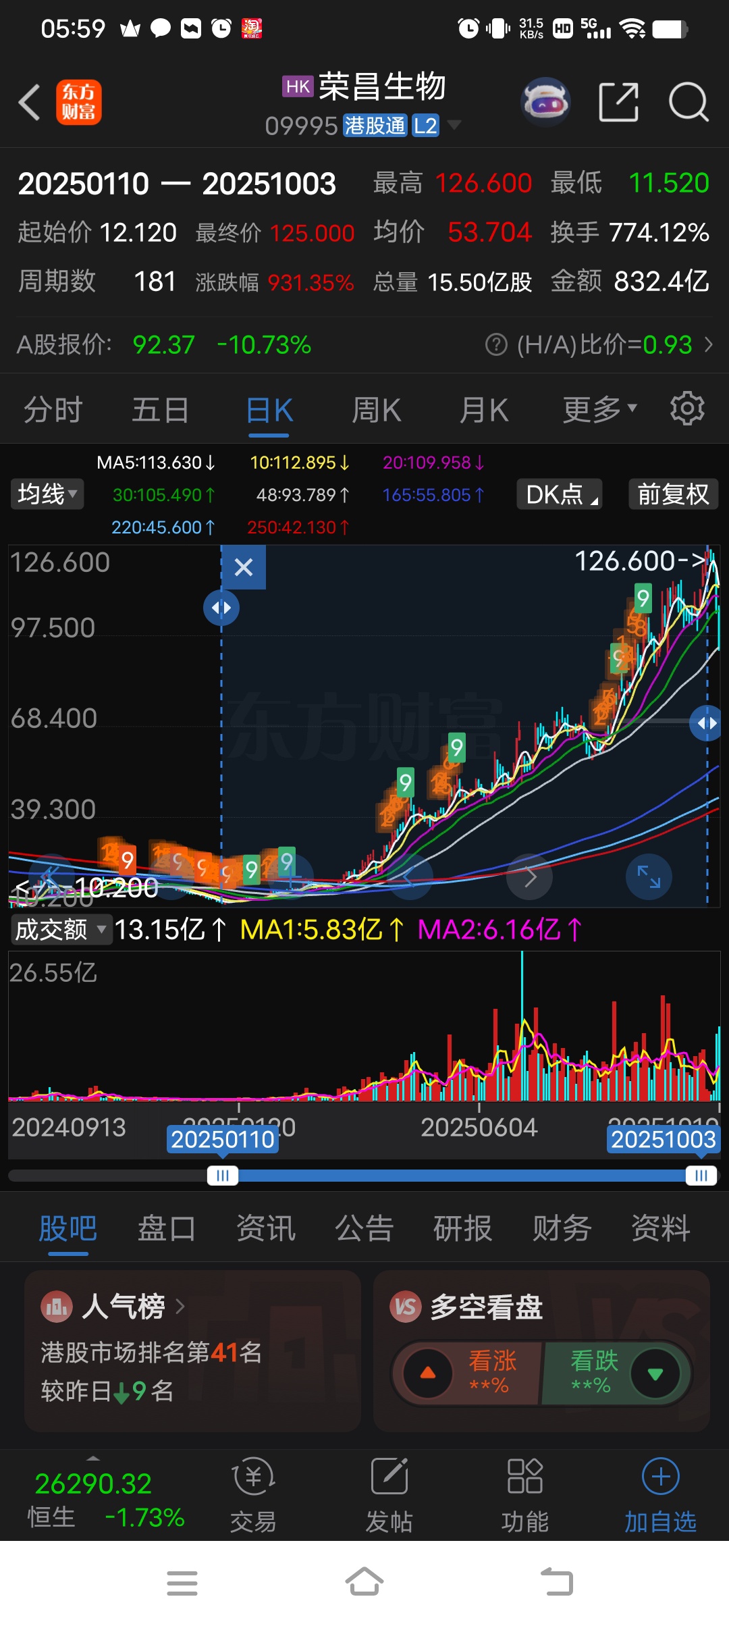Open the DK点 selector
729x1626 pixels.
(560, 494)
